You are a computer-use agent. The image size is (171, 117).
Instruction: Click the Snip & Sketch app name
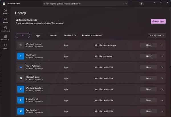tap(32, 99)
